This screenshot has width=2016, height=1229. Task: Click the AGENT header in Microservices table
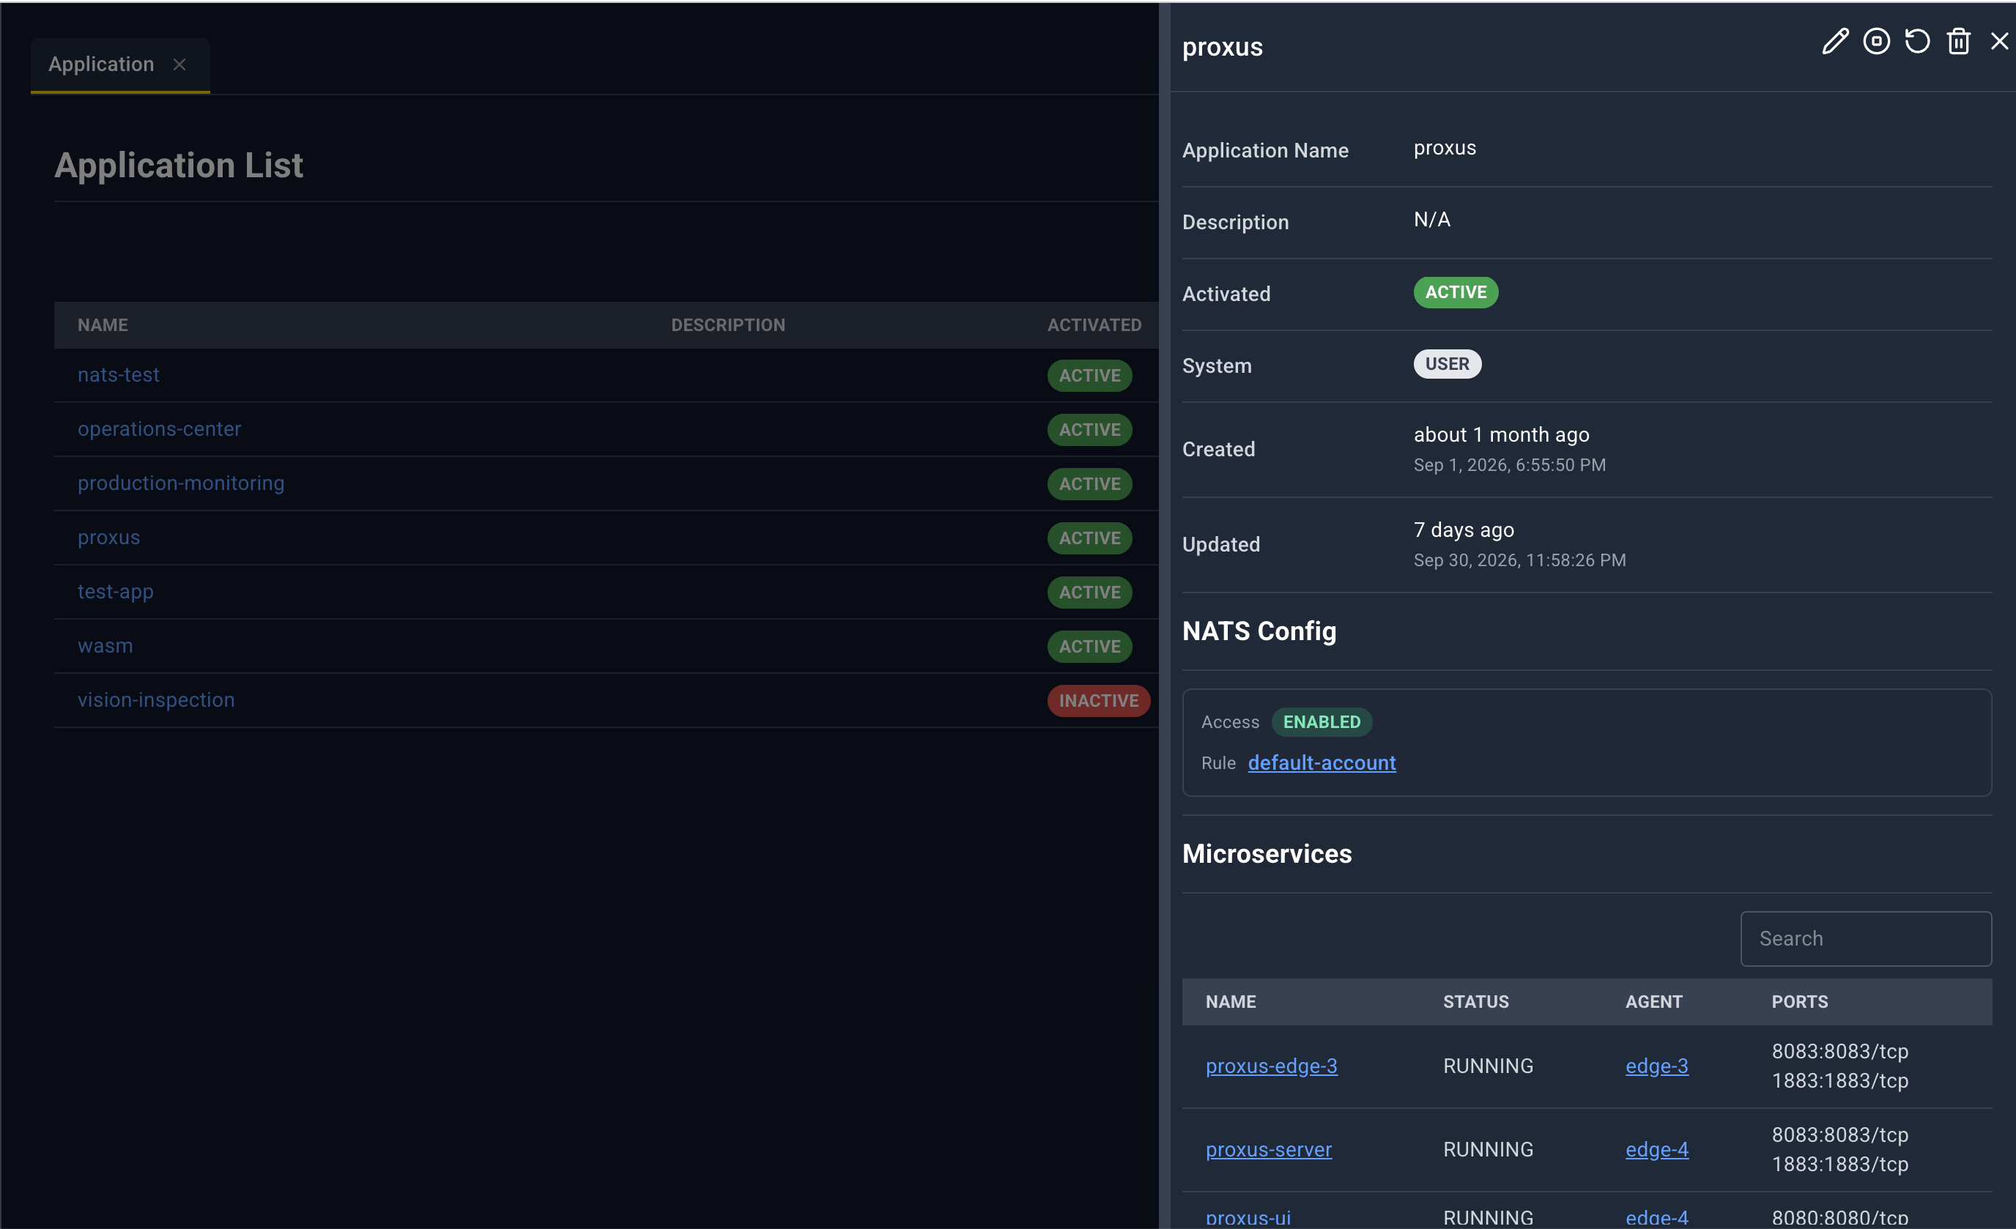(x=1653, y=1001)
